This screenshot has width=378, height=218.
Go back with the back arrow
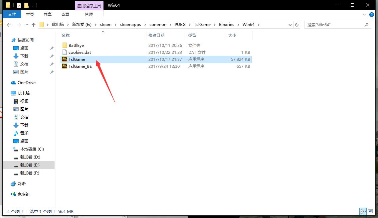click(x=9, y=25)
